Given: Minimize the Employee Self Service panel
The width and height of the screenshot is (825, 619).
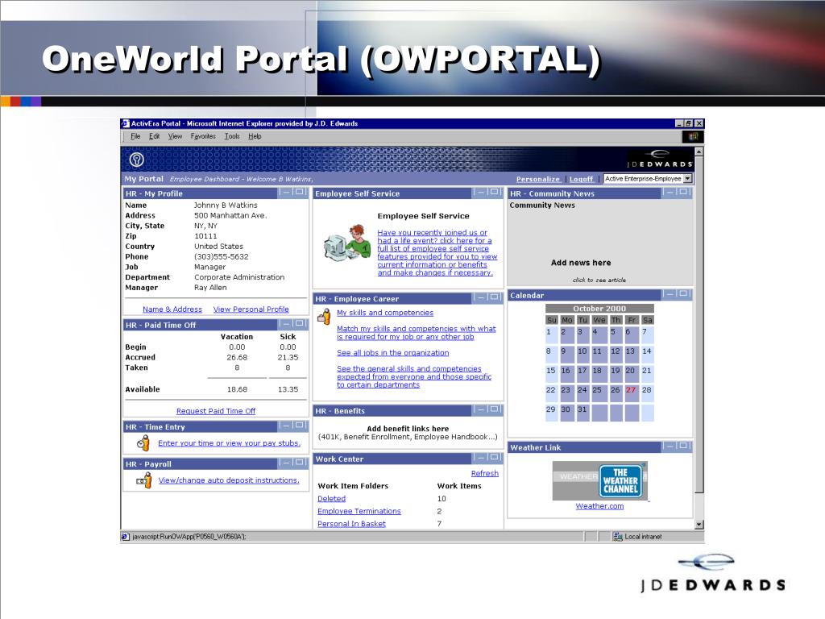Looking at the screenshot, I should 480,193.
